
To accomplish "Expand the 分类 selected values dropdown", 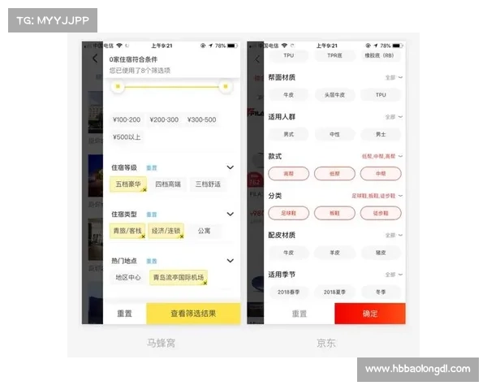I will point(377,196).
